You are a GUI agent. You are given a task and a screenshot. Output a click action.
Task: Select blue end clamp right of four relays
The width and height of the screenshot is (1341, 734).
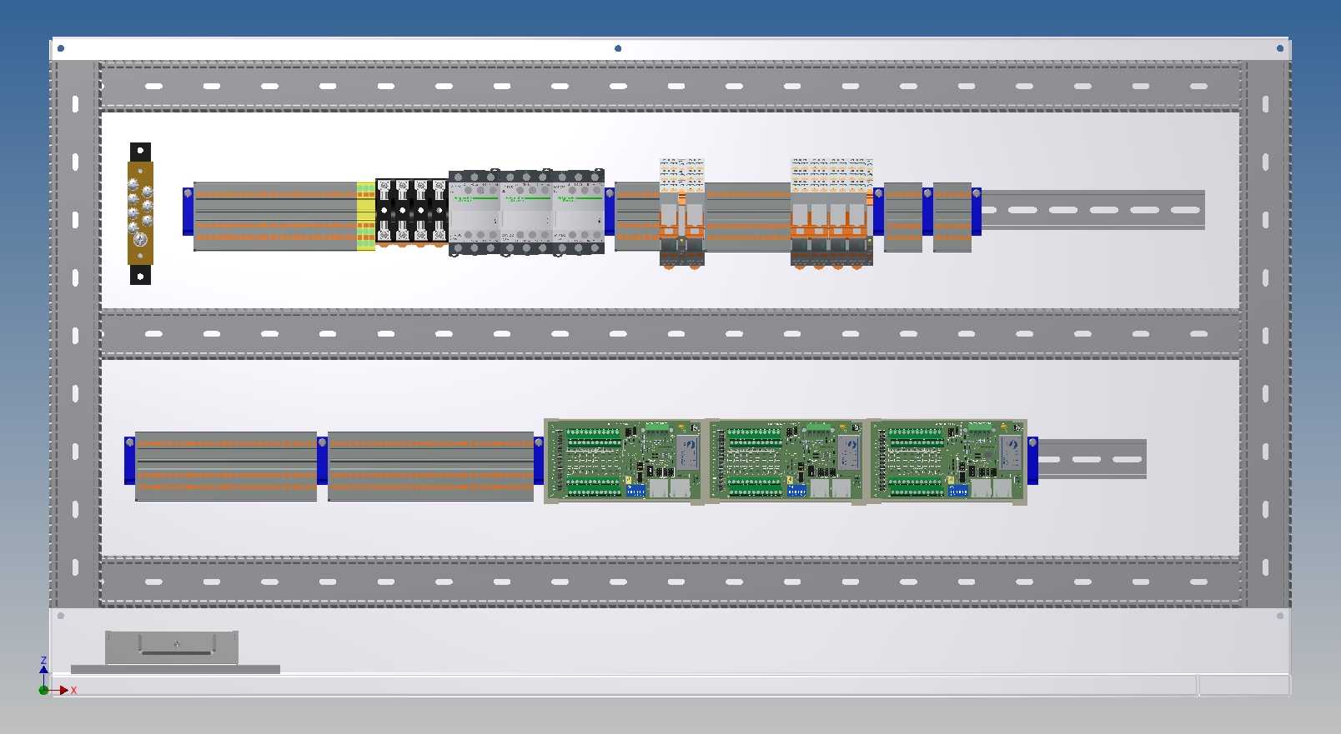click(878, 212)
